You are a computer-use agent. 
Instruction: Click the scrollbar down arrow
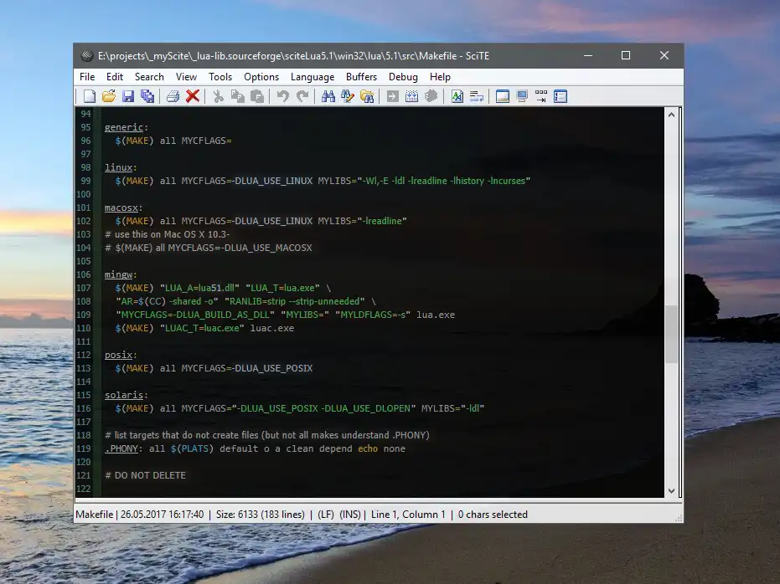click(x=672, y=491)
